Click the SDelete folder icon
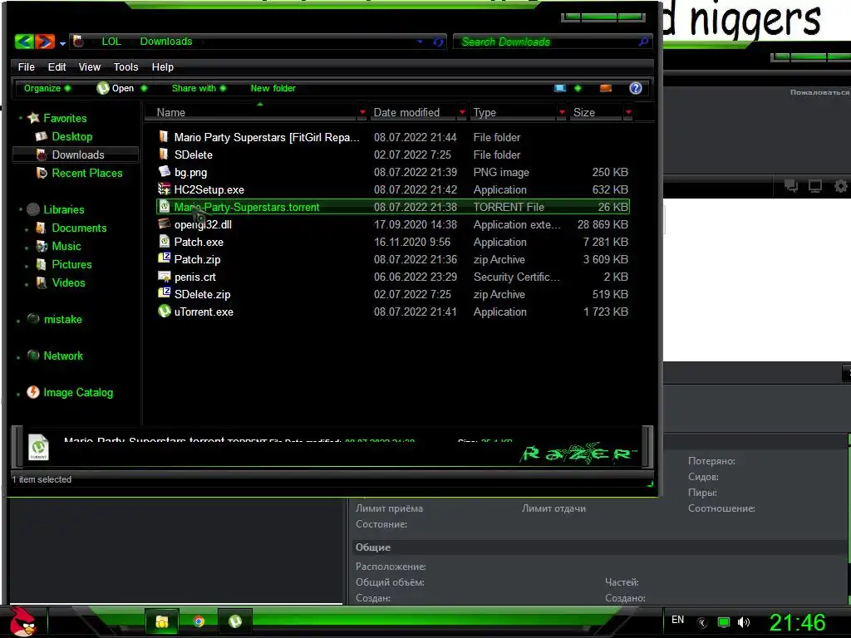The image size is (851, 638). pos(164,154)
